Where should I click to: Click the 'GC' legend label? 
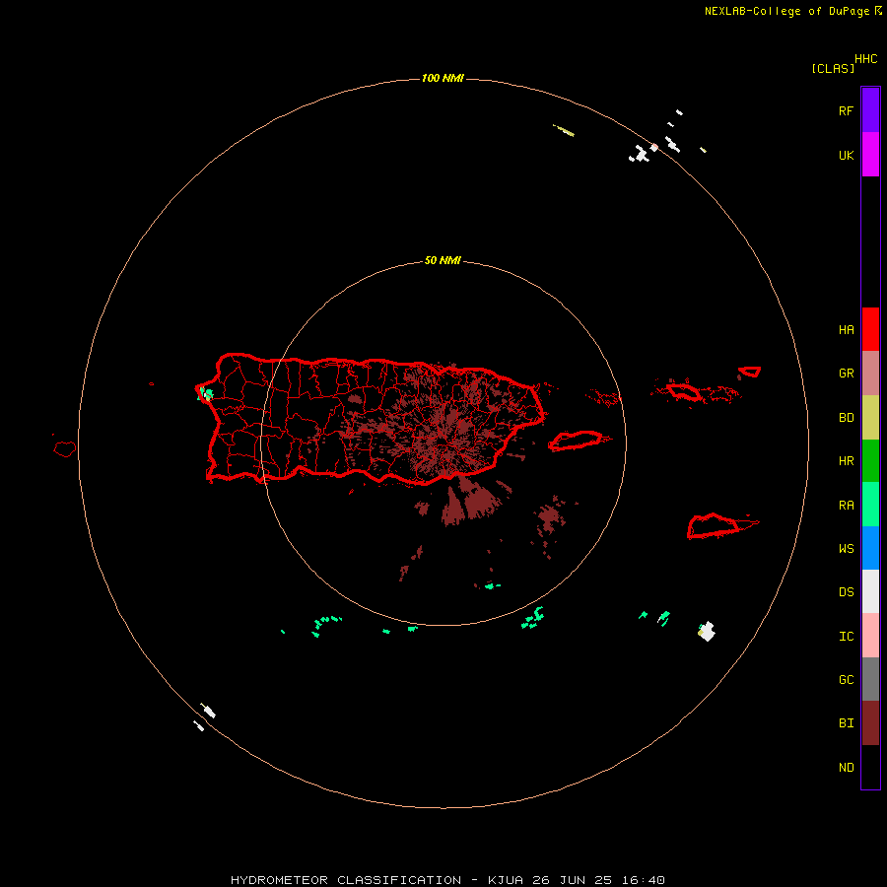(x=846, y=680)
